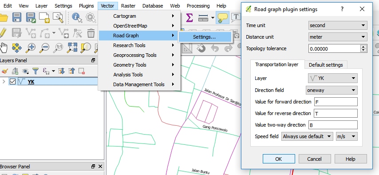The height and width of the screenshot is (175, 379).
Task: Click the Move Feature icon
Action: [64, 33]
